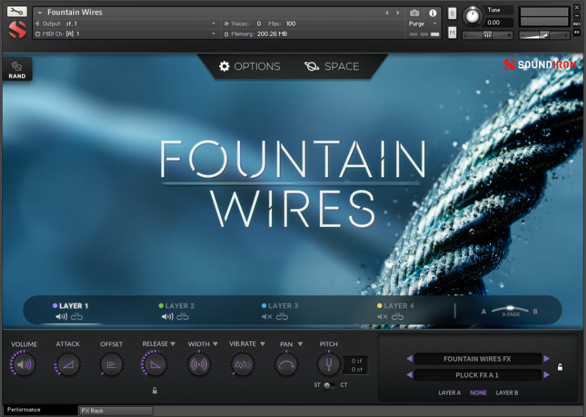Unmute Layer 3 with its speaker icon
The image size is (586, 417).
point(267,317)
